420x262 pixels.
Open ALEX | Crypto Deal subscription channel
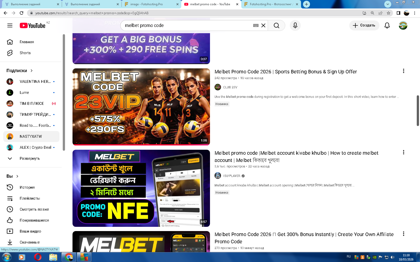tap(31, 147)
